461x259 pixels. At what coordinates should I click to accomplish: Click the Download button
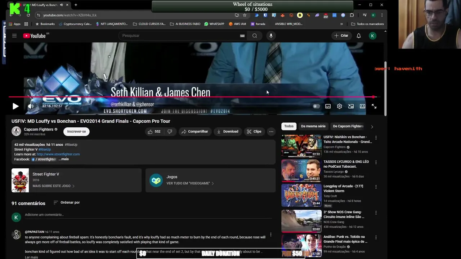tap(227, 132)
